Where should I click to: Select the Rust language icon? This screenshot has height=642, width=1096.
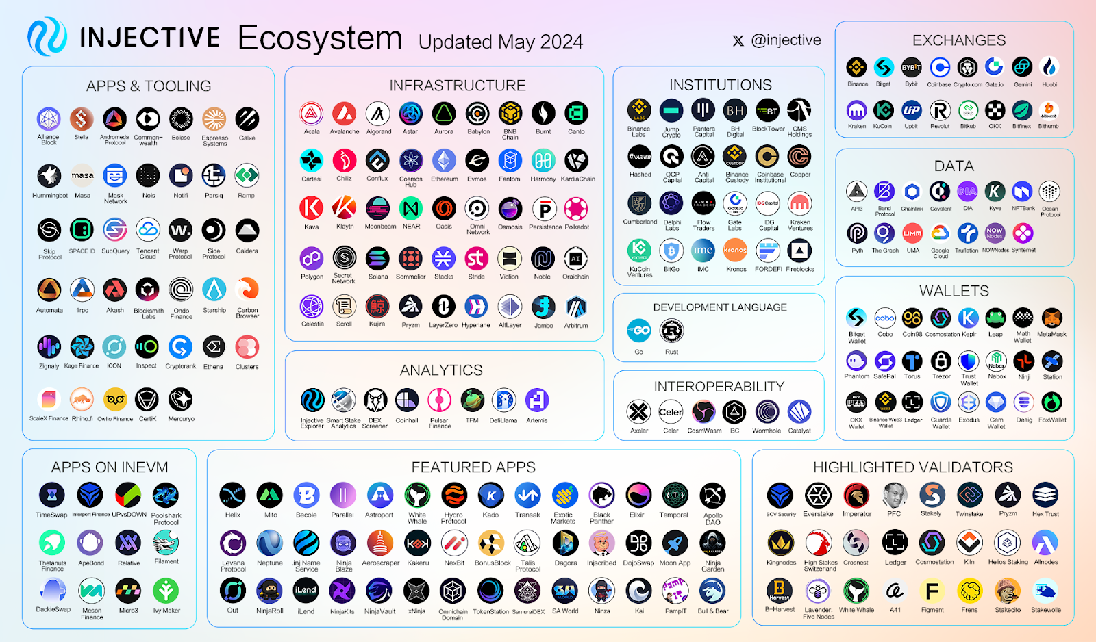(x=671, y=331)
